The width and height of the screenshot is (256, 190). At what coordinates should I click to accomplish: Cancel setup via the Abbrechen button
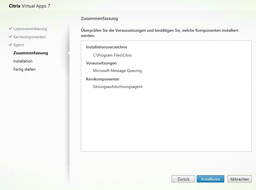[x=240, y=179]
